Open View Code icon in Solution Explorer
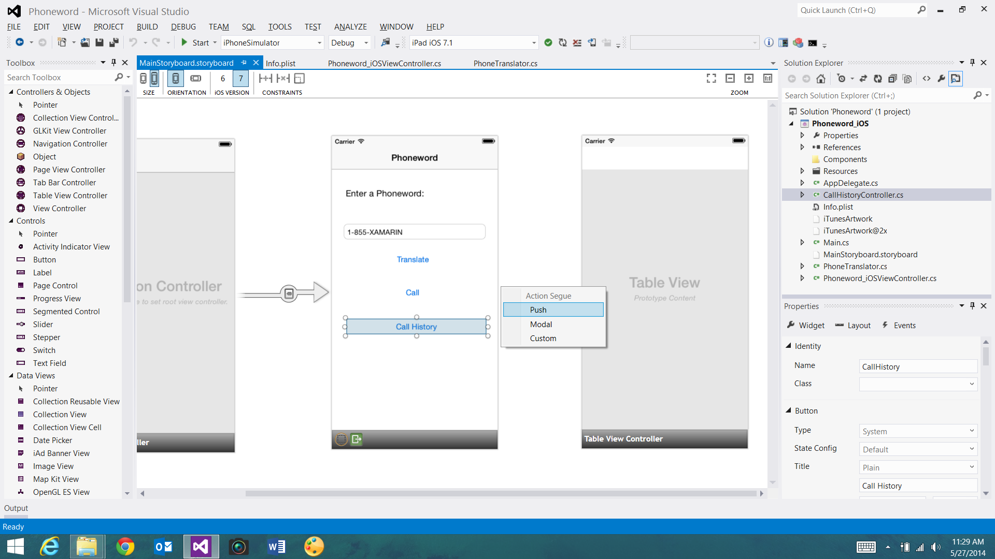This screenshot has height=559, width=995. [x=927, y=79]
